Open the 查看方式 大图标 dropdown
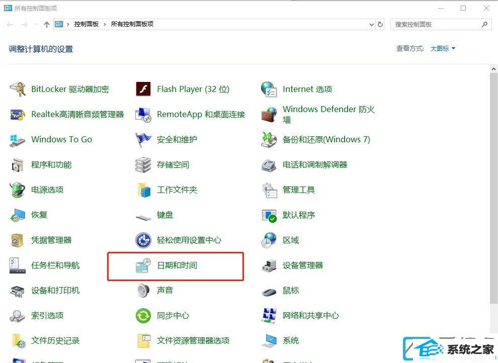 point(443,49)
